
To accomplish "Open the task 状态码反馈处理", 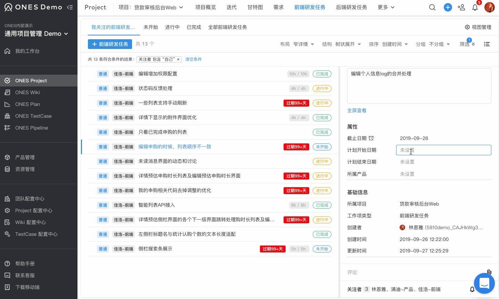I will 155,88.
